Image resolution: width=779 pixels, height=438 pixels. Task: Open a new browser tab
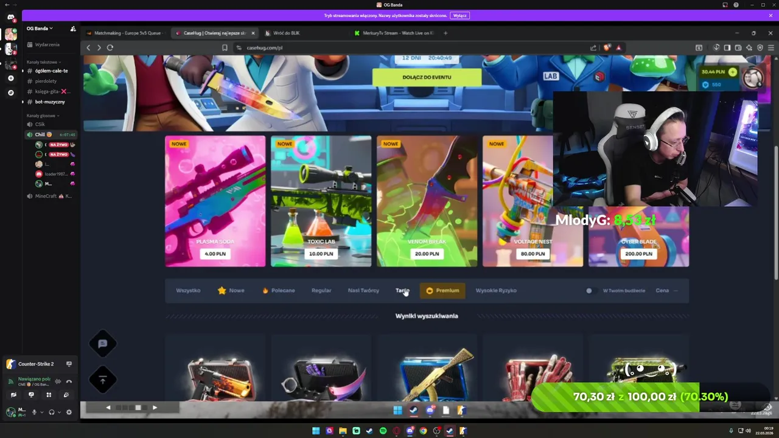tap(445, 33)
